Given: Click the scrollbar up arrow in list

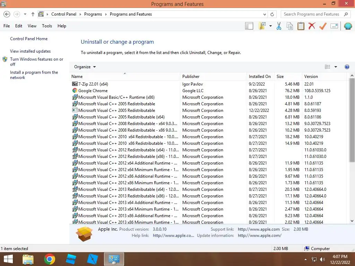Looking at the screenshot, I should (352, 76).
